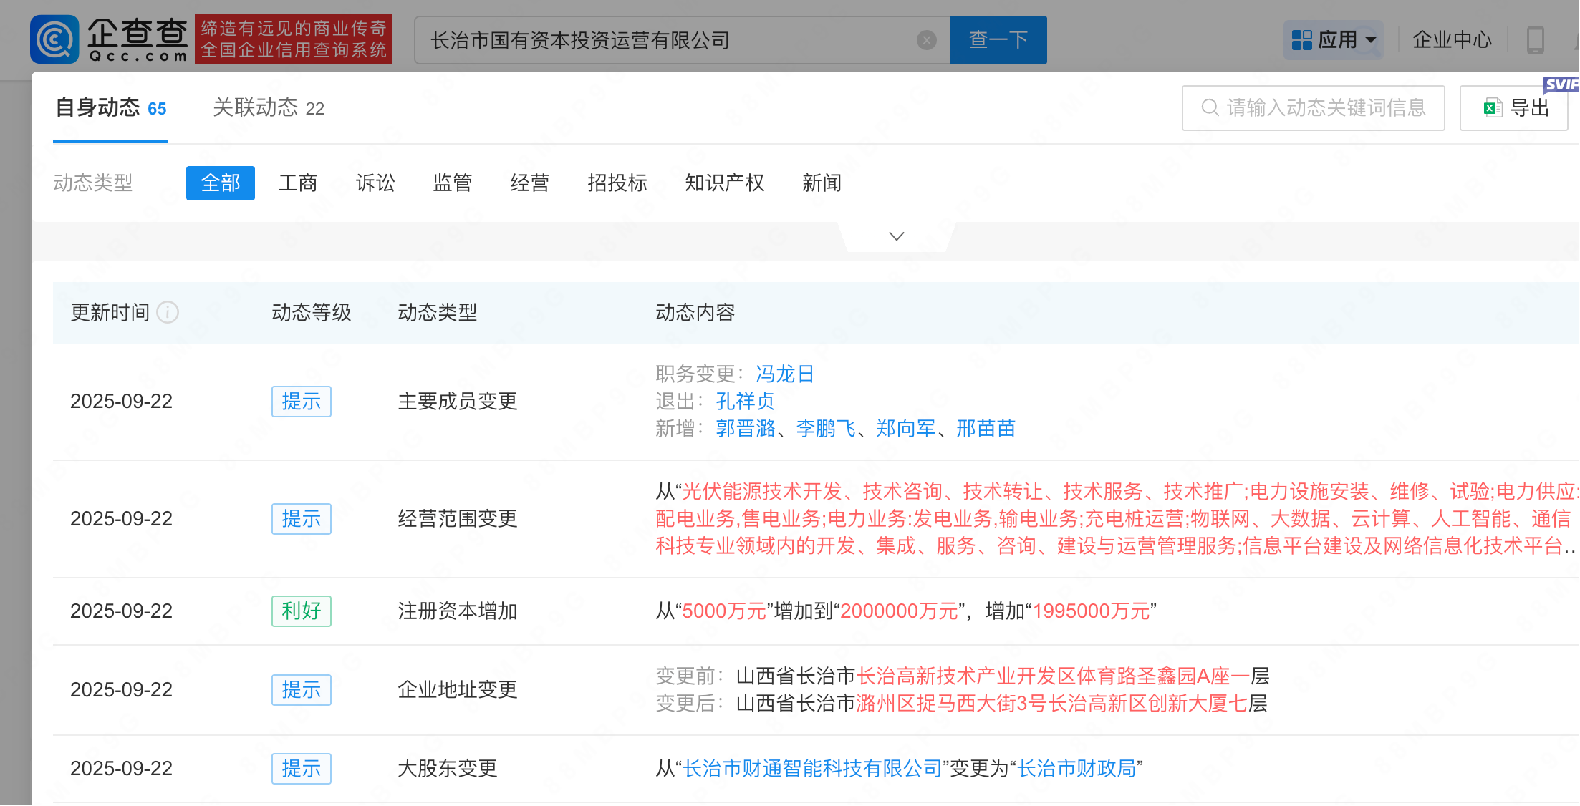Viewport: 1580px width, 806px height.
Task: Open the 李鹏飞 person link
Action: 826,428
